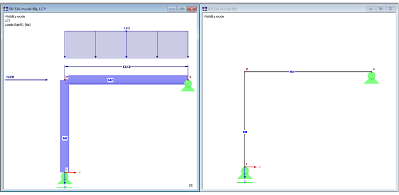The height and width of the screenshot is (195, 399).
Task: Click the red X axis arrow in left window
Action: pos(71,172)
